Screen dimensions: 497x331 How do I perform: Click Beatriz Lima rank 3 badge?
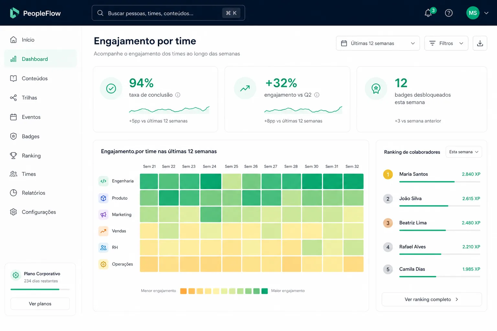pyautogui.click(x=388, y=223)
